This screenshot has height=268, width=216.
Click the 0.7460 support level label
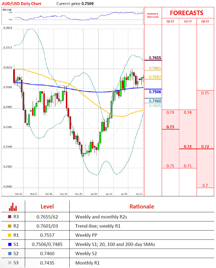coord(155,101)
